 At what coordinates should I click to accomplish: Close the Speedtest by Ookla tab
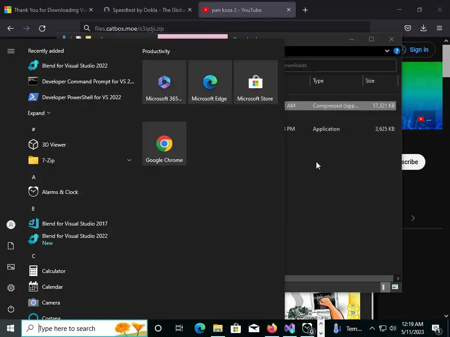(190, 10)
